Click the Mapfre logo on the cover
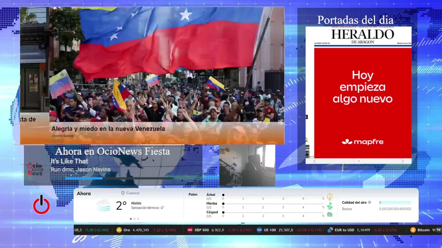The width and height of the screenshot is (442, 248). tap(363, 142)
